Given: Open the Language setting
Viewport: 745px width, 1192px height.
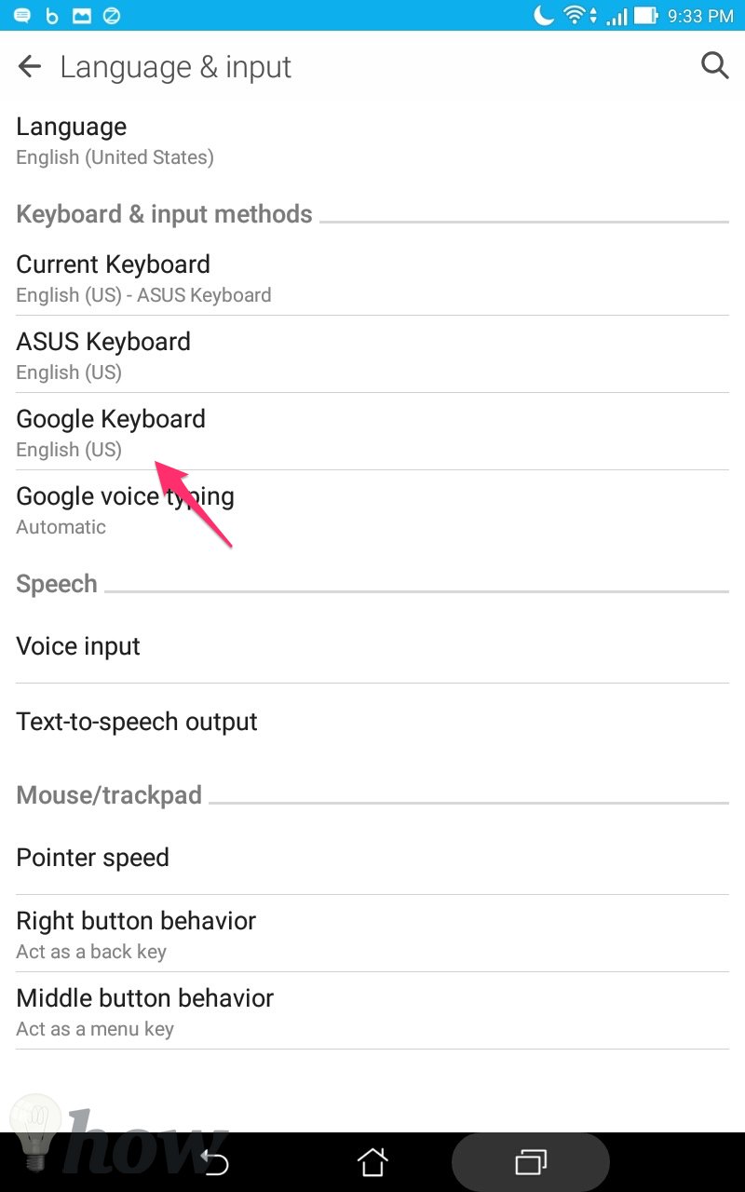Looking at the screenshot, I should click(372, 141).
